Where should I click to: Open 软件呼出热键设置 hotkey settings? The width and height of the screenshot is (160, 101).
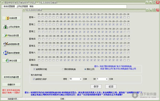point(11,77)
